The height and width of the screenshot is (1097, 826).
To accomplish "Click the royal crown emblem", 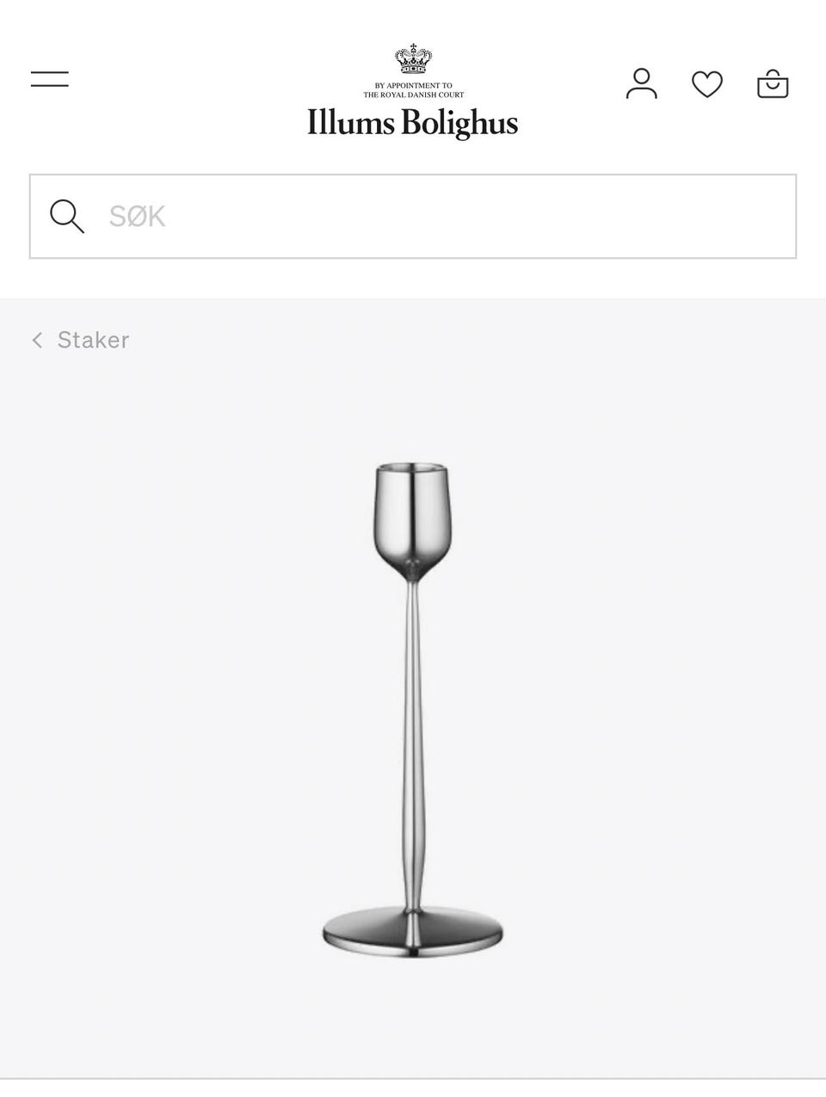I will pyautogui.click(x=413, y=59).
